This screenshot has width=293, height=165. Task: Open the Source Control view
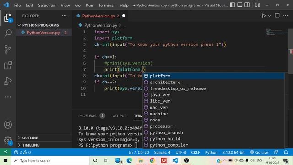point(8,49)
